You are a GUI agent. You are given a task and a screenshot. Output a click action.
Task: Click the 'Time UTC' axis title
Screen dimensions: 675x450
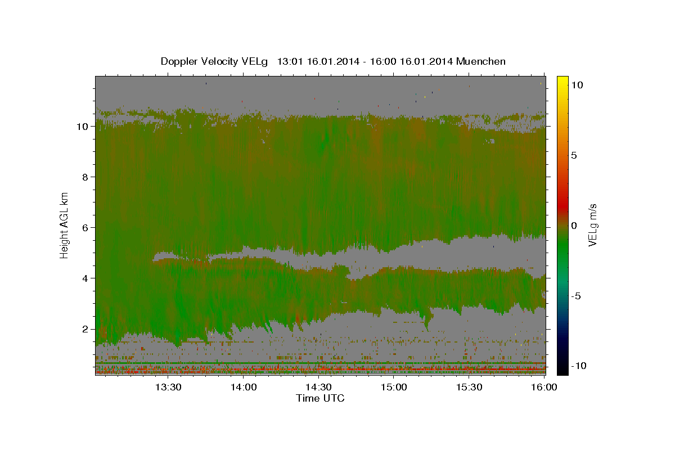click(x=320, y=398)
